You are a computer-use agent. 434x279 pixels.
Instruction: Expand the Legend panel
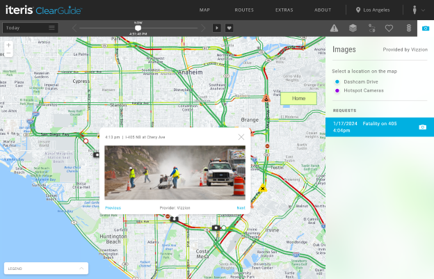(x=46, y=268)
